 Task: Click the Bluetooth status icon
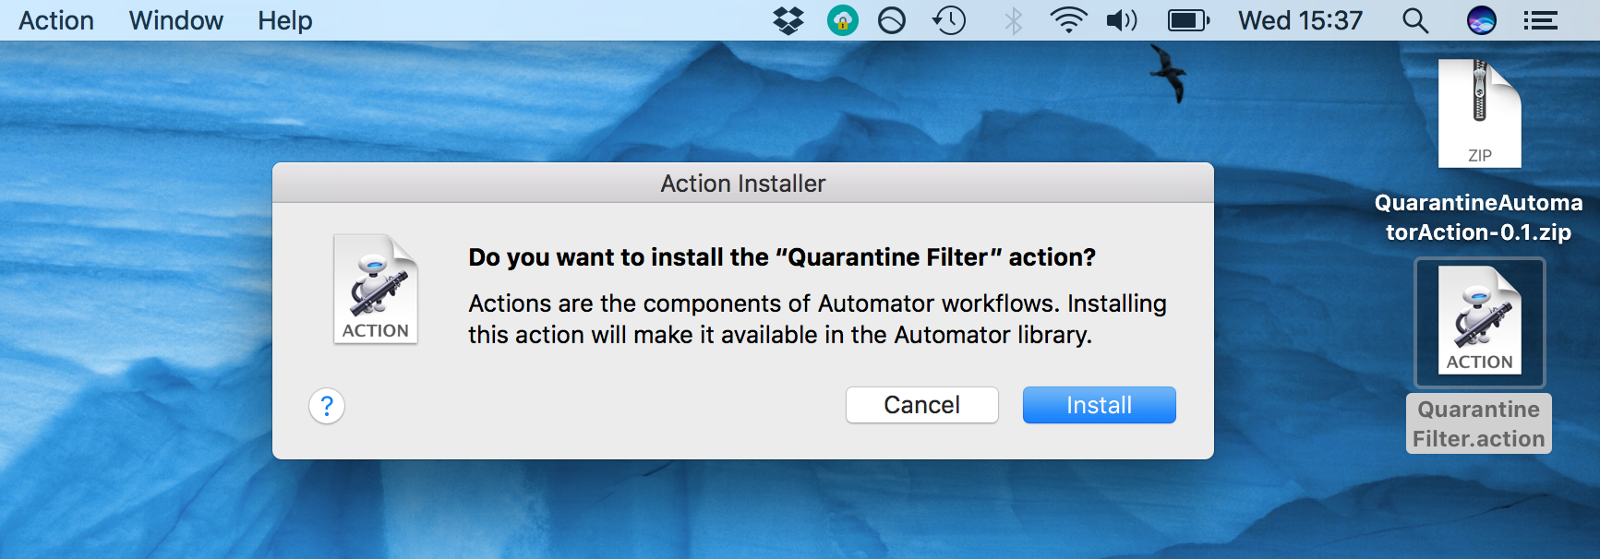pos(1014,20)
